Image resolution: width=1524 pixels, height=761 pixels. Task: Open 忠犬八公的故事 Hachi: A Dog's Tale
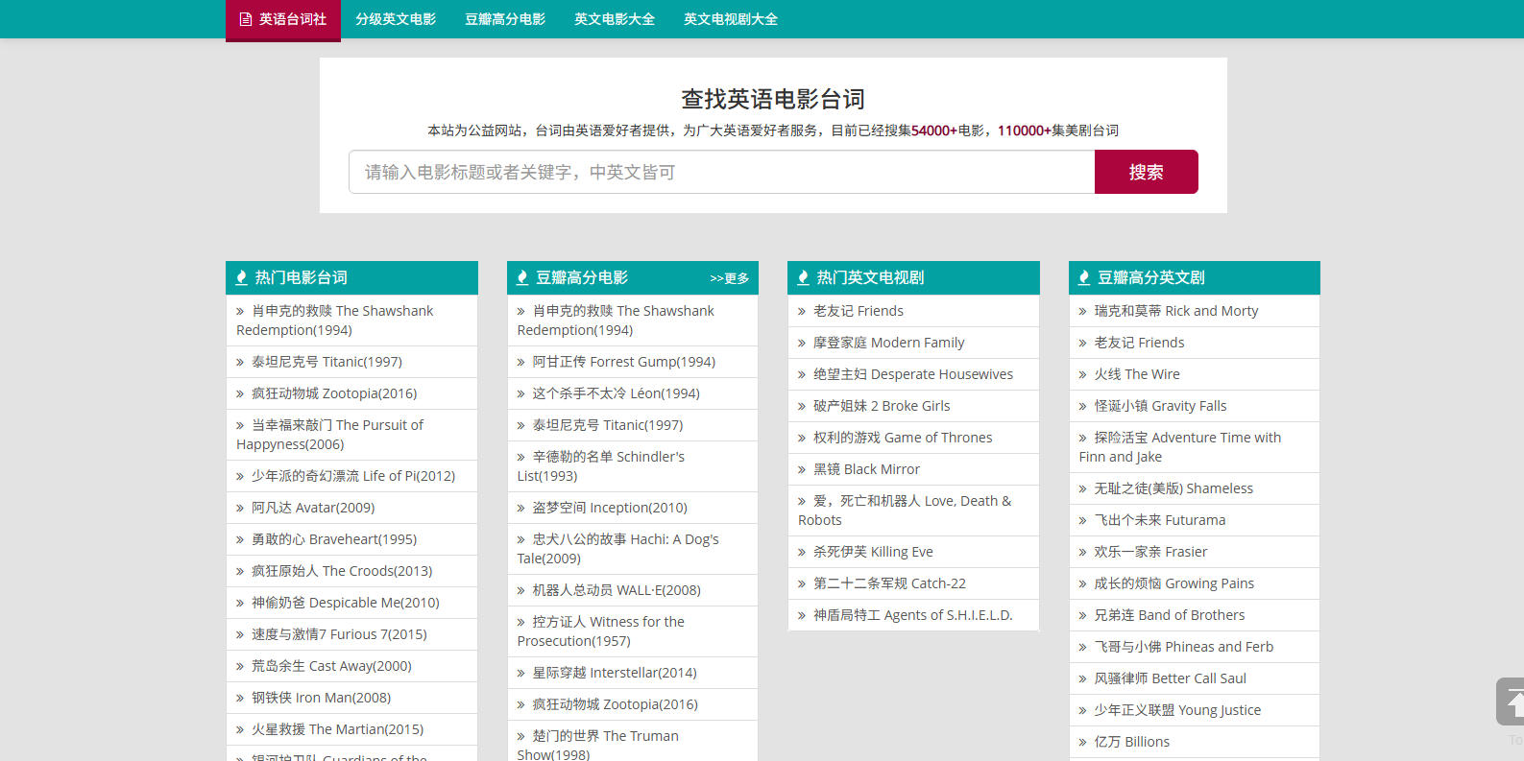[618, 549]
